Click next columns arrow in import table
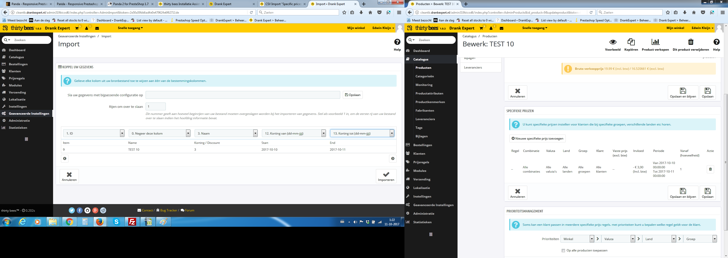Screen dimensions: 728x258 393,158
